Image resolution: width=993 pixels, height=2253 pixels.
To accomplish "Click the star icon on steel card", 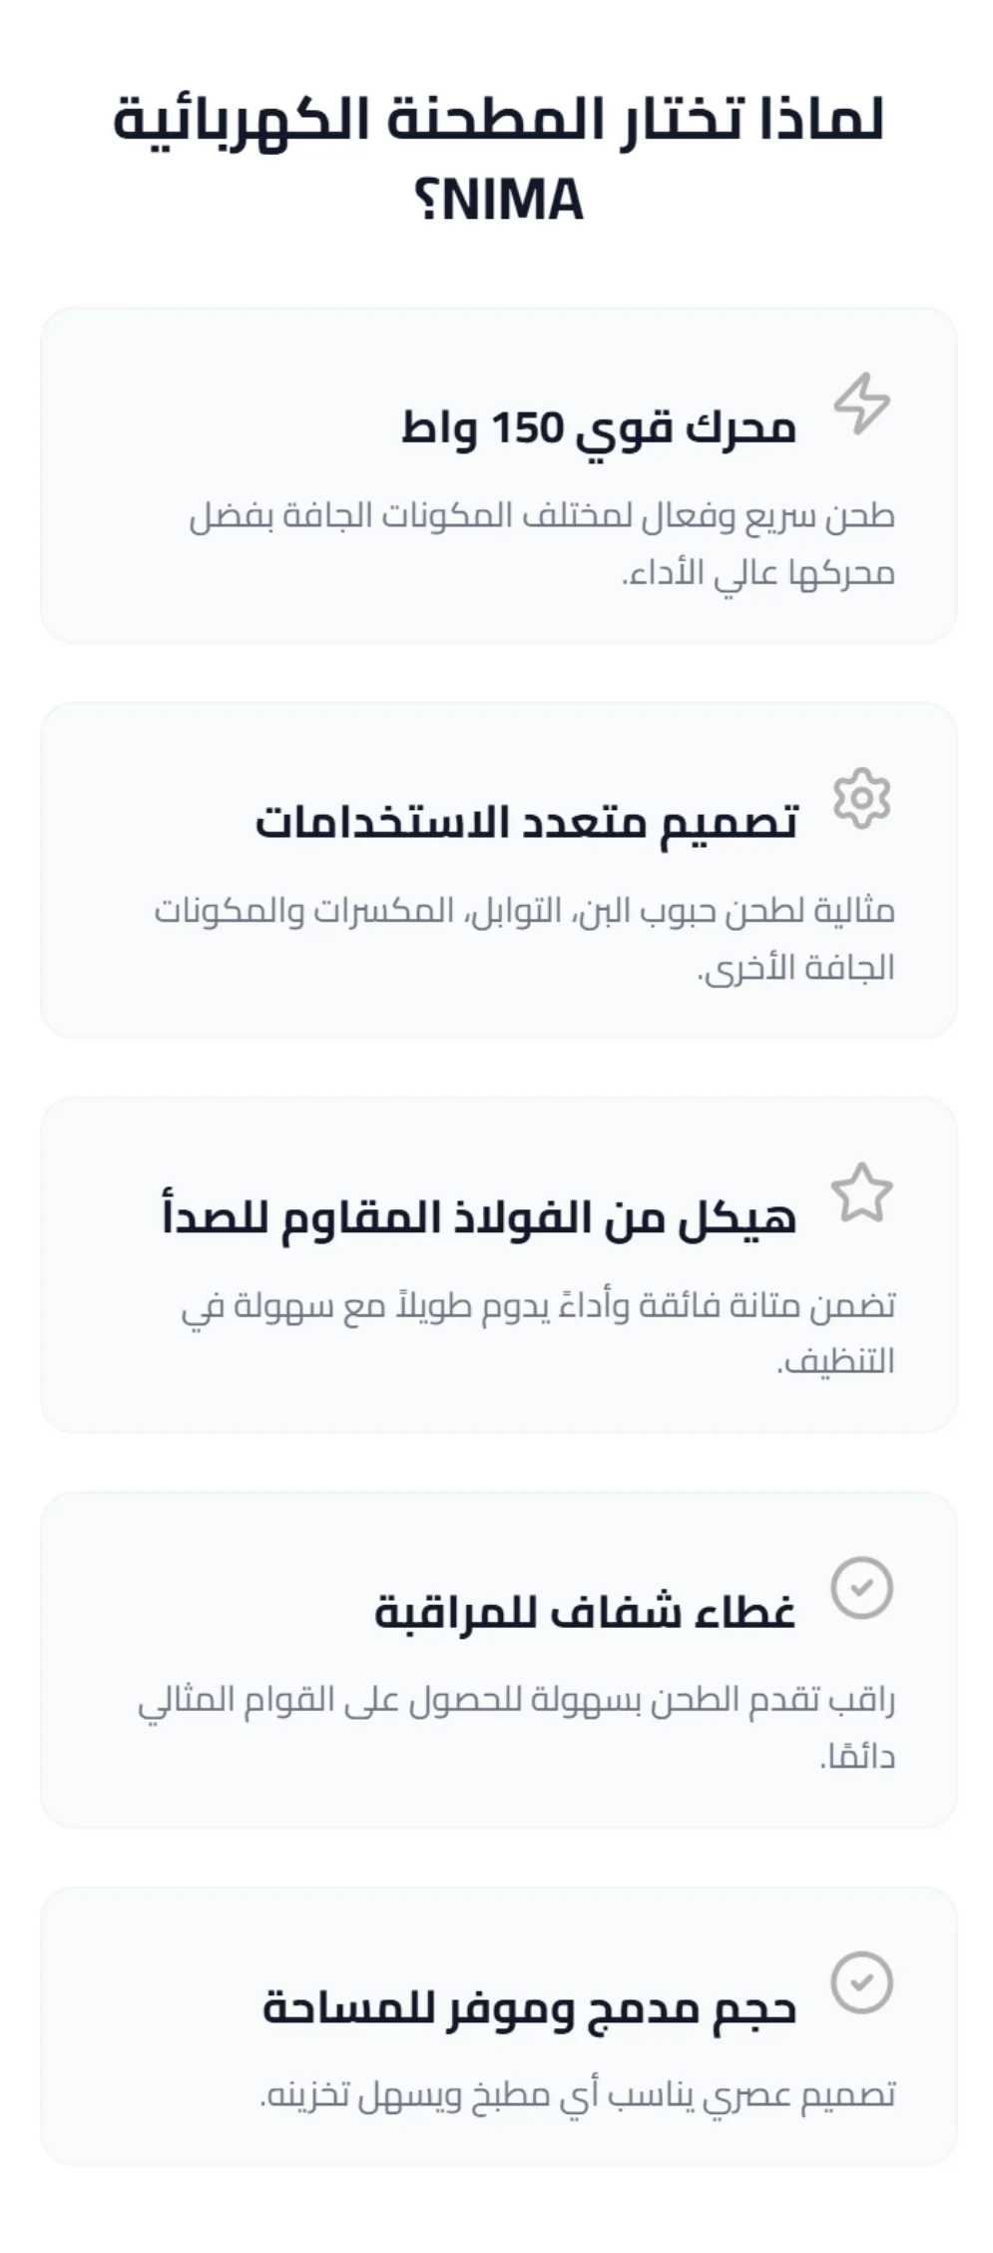I will (x=861, y=1192).
